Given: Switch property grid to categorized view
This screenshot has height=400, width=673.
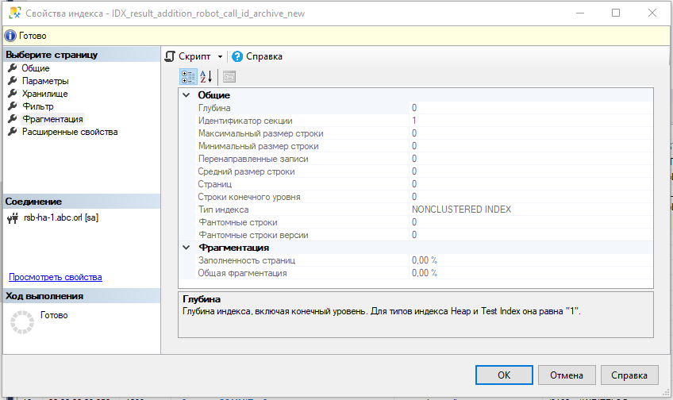Looking at the screenshot, I should pyautogui.click(x=187, y=77).
